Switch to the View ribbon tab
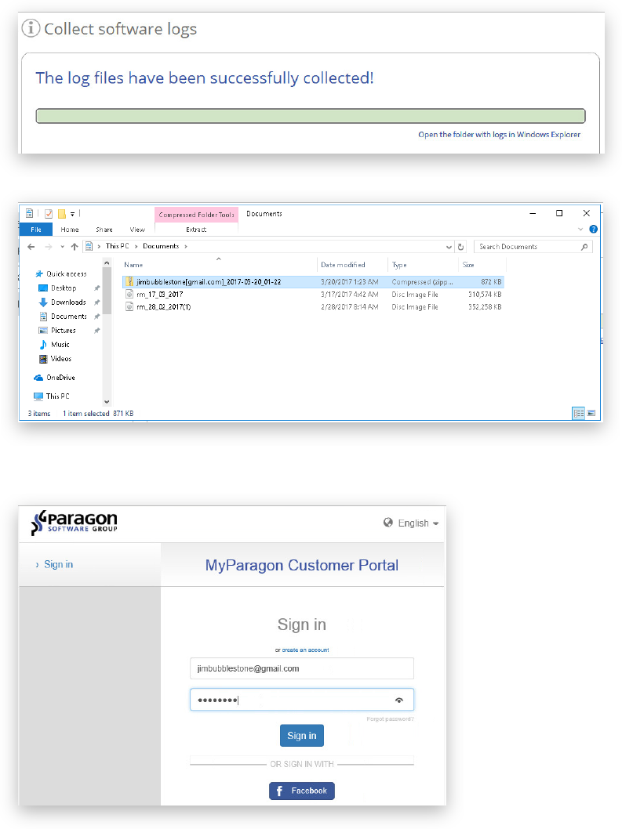Screen dimensions: 622x829 pyautogui.click(x=137, y=230)
